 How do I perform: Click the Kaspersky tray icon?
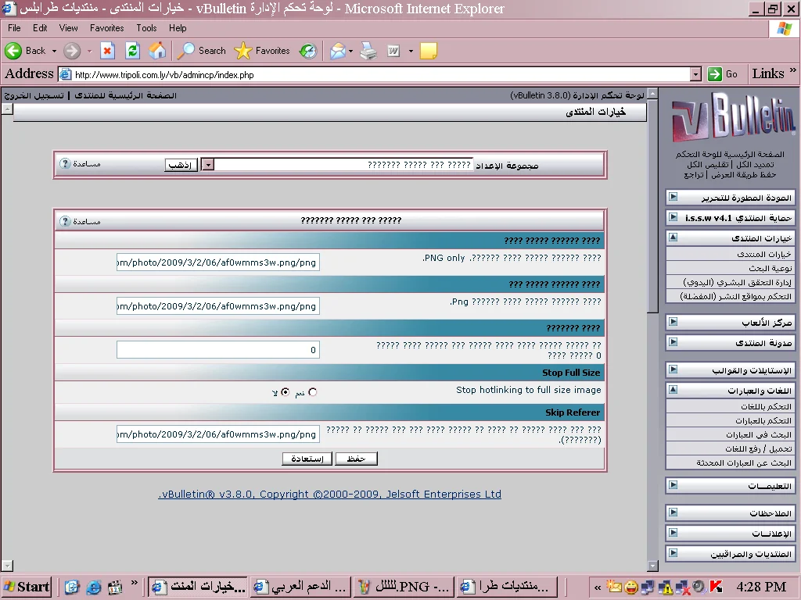tap(717, 587)
